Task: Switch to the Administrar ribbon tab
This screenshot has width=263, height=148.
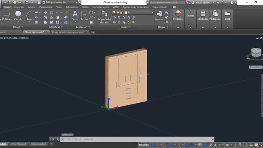Action: pos(72,7)
